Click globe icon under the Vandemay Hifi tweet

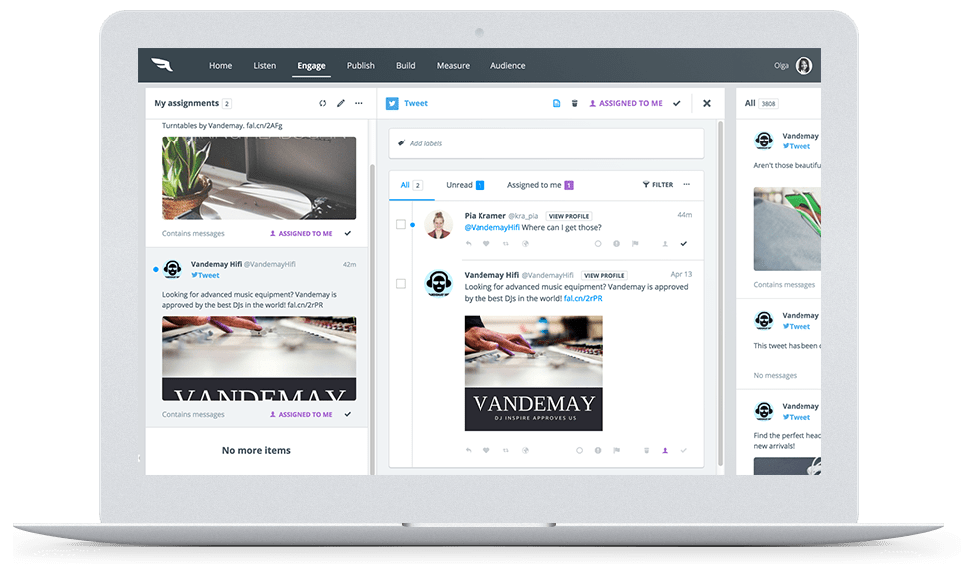tap(525, 450)
